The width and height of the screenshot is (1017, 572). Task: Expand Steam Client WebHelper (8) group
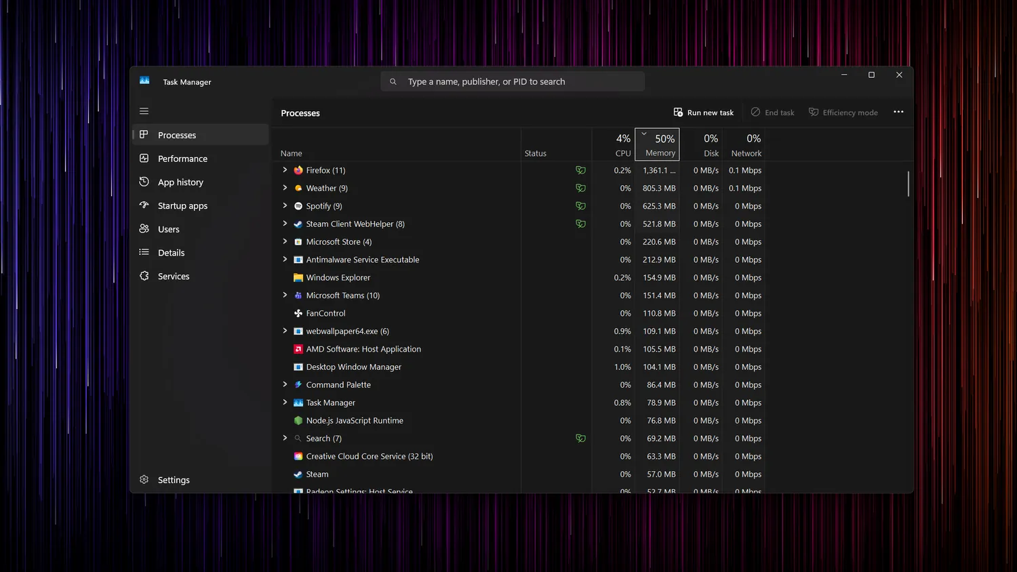point(285,224)
